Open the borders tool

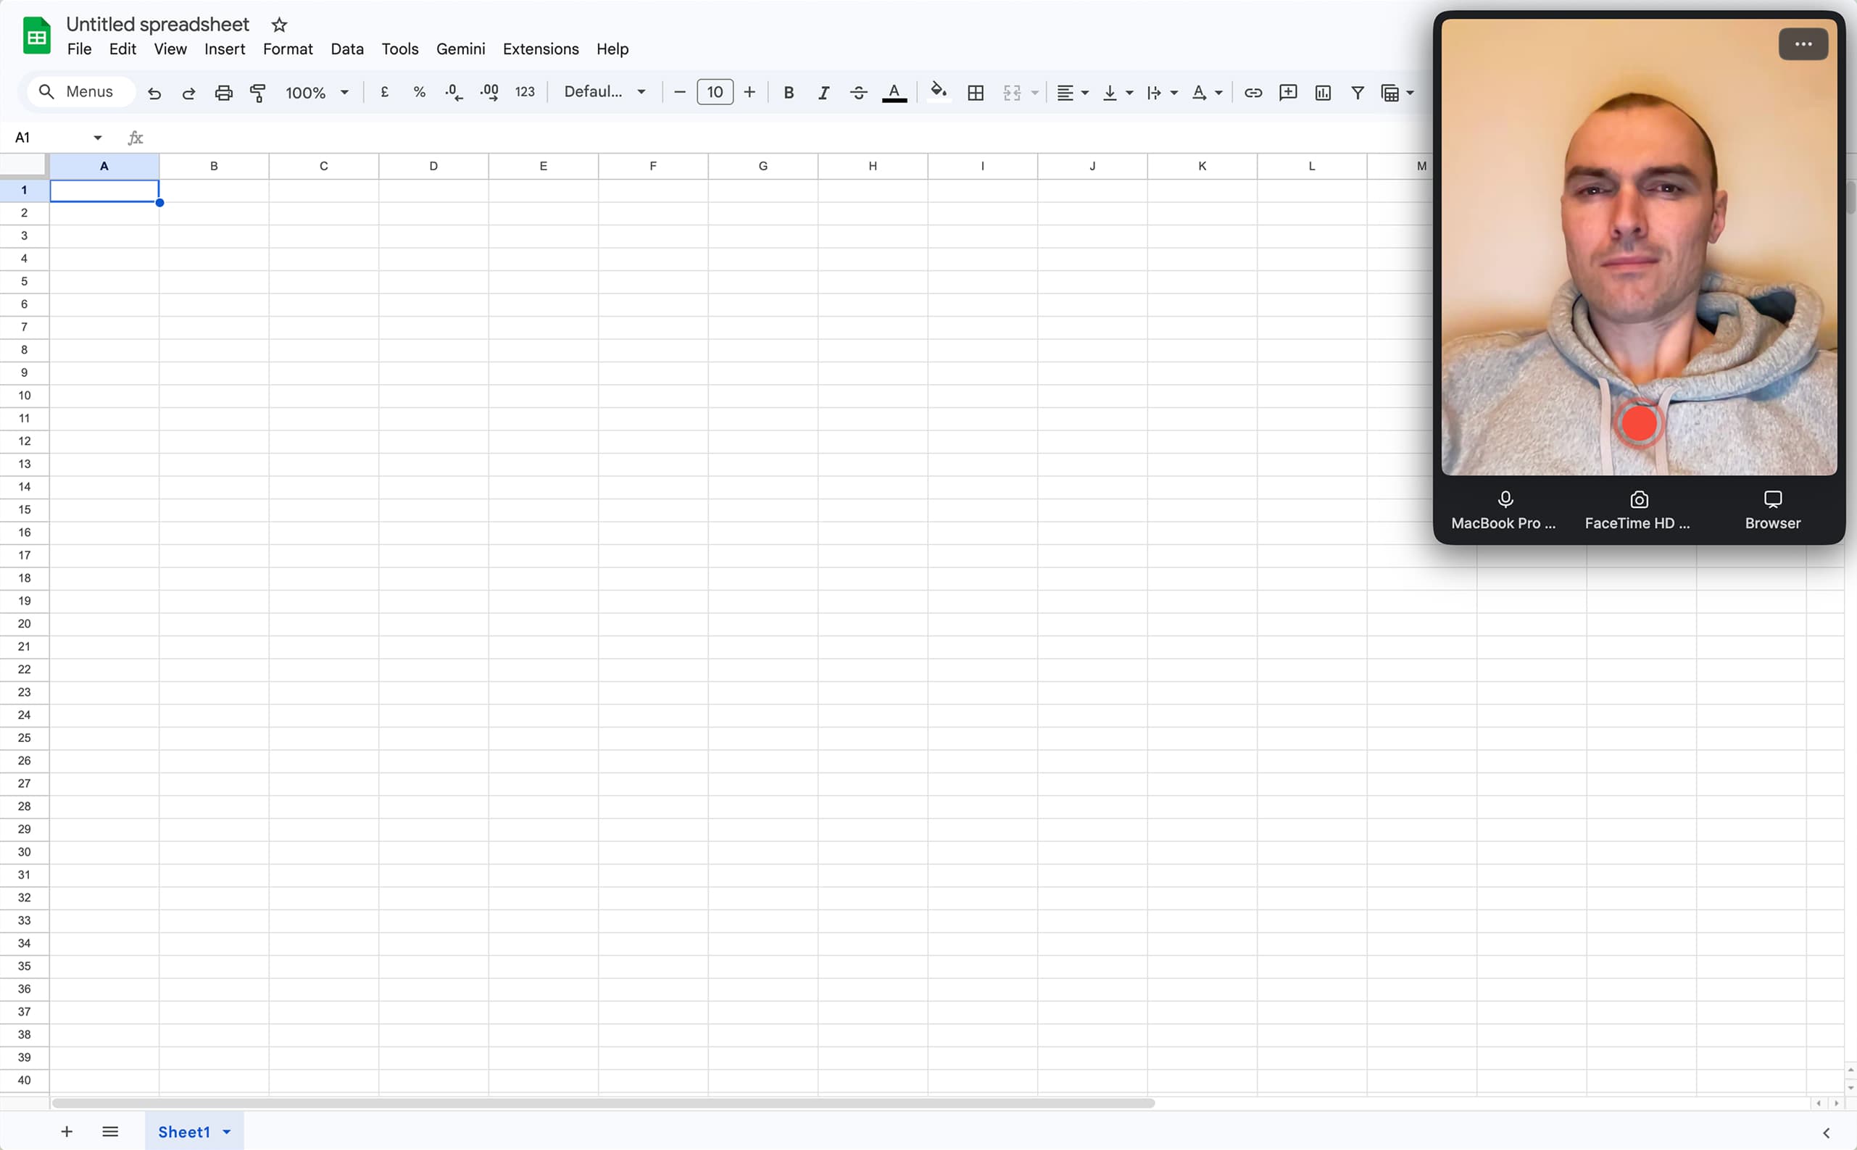click(976, 93)
